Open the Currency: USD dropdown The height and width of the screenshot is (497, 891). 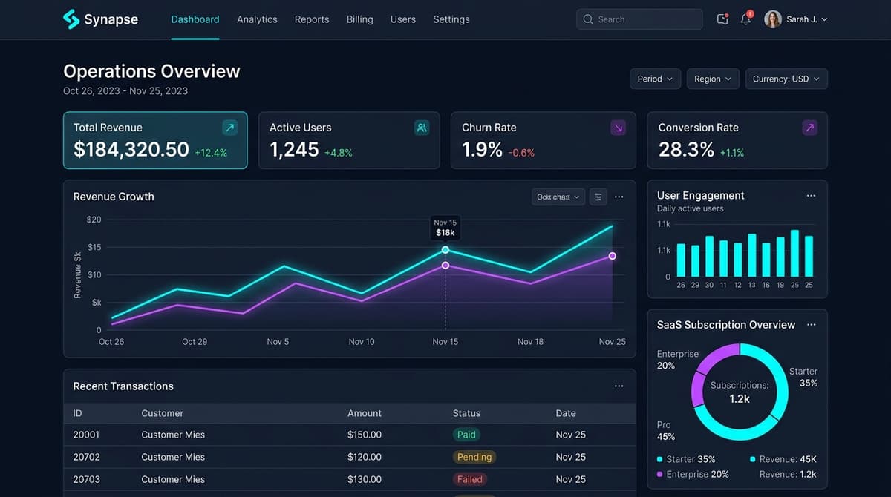tap(786, 79)
